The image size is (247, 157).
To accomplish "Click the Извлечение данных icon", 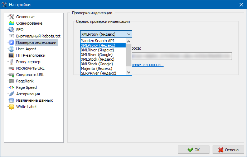I will (x=11, y=100).
